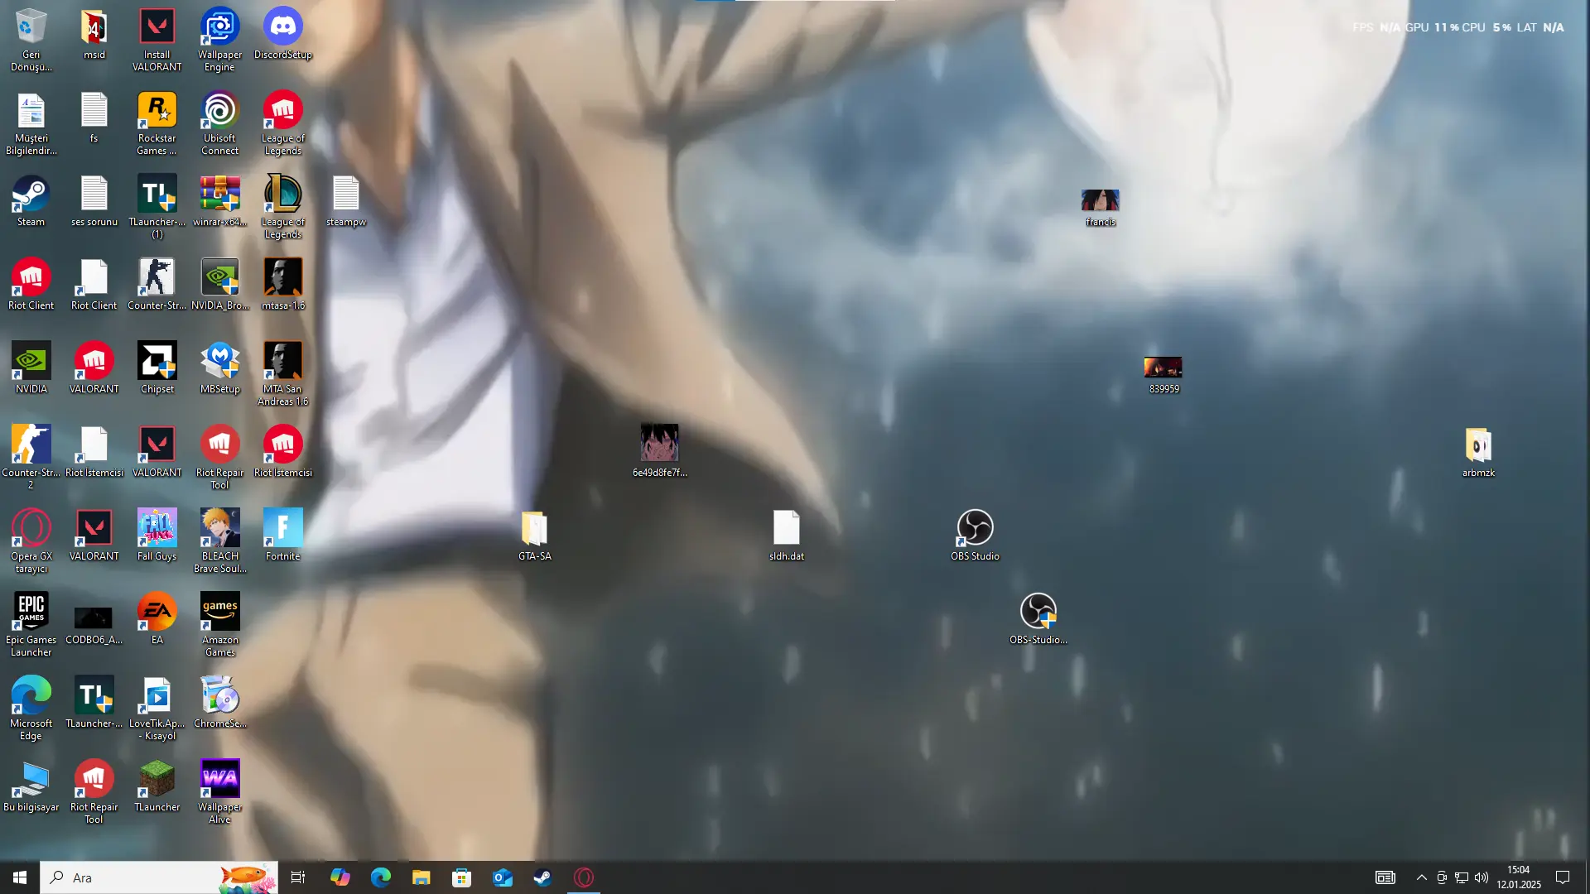
Task: Select the MBSetup Malwarebytes icon
Action: [x=219, y=368]
